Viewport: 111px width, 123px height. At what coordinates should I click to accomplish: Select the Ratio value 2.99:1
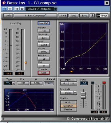pos(44,45)
